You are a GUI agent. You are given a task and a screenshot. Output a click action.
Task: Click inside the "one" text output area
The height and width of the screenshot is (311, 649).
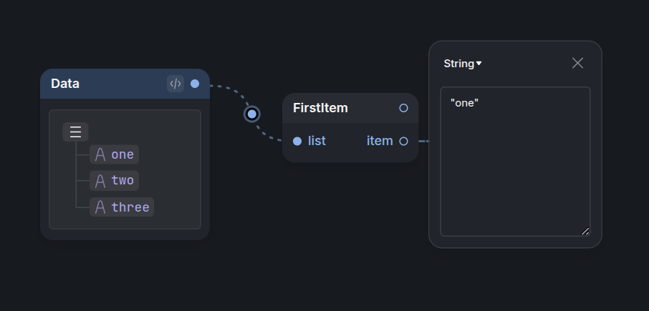click(x=515, y=162)
